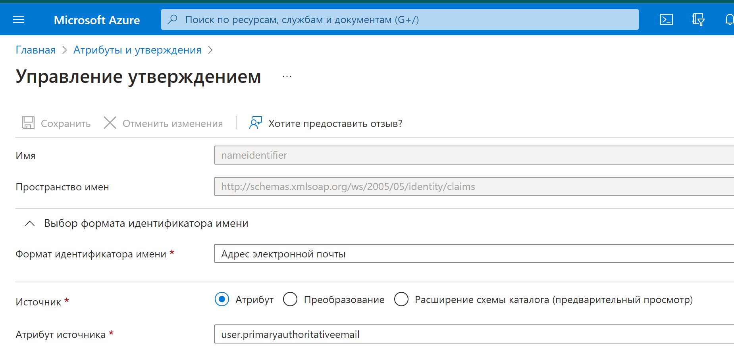Click the X discard changes icon

point(110,123)
